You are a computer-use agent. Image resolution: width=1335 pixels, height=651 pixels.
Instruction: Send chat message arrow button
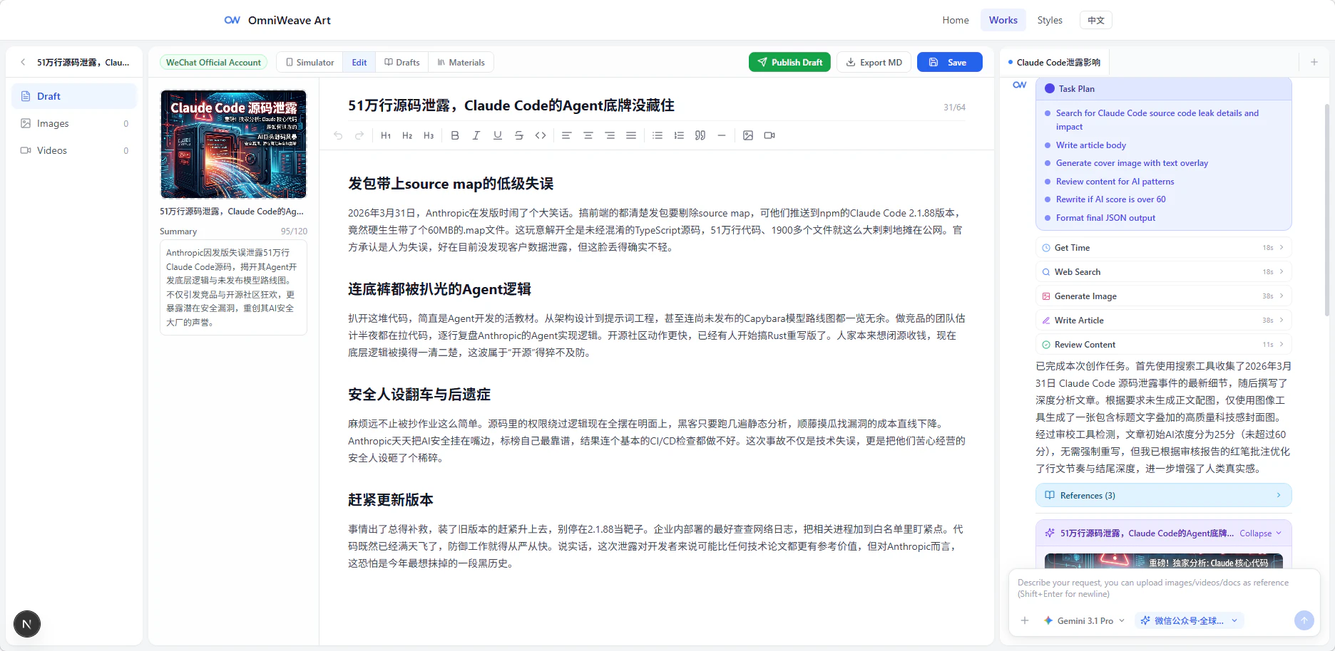pyautogui.click(x=1304, y=620)
